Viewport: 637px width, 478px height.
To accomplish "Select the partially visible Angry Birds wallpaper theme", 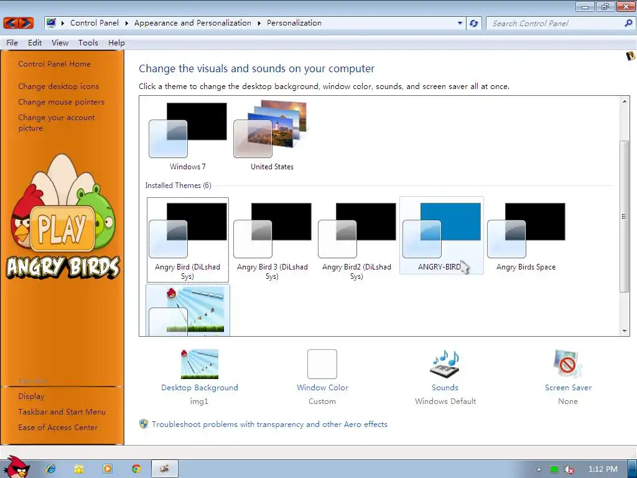I will 188,310.
